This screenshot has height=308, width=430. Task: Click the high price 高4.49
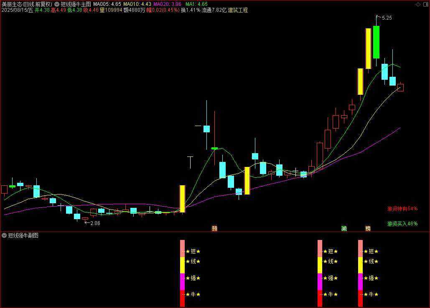(58, 10)
